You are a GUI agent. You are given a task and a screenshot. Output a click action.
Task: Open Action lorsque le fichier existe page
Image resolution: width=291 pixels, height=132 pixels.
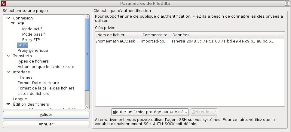(46, 66)
